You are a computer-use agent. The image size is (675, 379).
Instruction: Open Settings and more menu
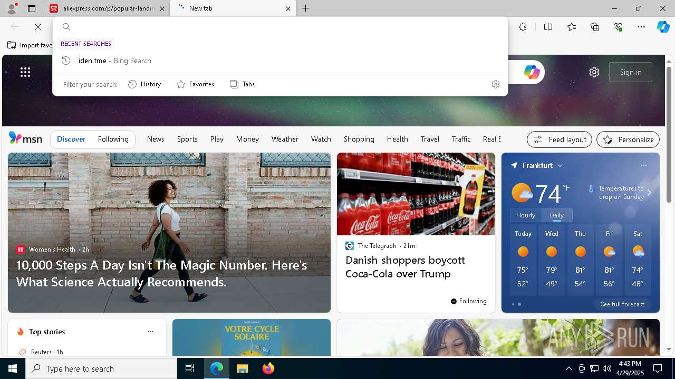tap(641, 27)
